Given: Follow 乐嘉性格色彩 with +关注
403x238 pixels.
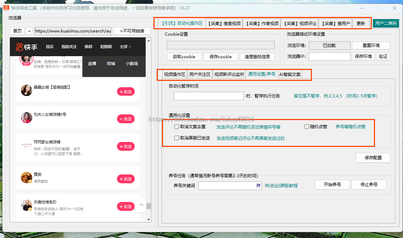Looking at the screenshot, I should [126, 207].
